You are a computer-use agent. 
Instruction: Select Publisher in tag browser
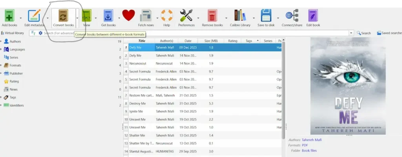[16, 73]
